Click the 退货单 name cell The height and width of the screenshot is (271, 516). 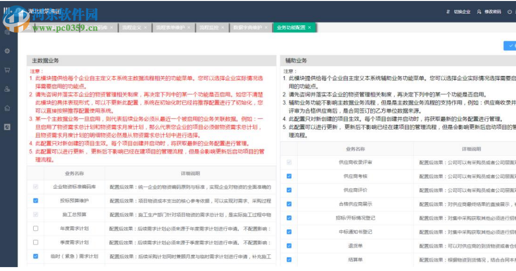356,246
